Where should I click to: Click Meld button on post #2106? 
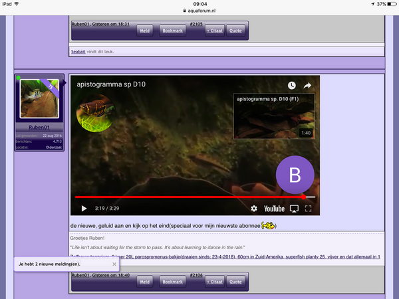144,282
